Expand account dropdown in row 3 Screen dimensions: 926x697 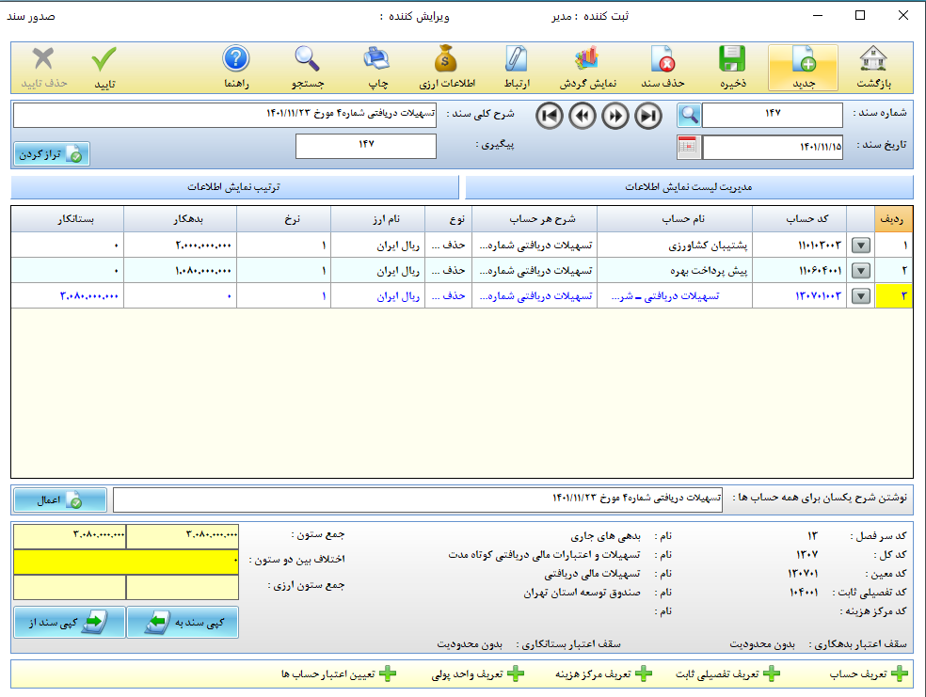[860, 296]
